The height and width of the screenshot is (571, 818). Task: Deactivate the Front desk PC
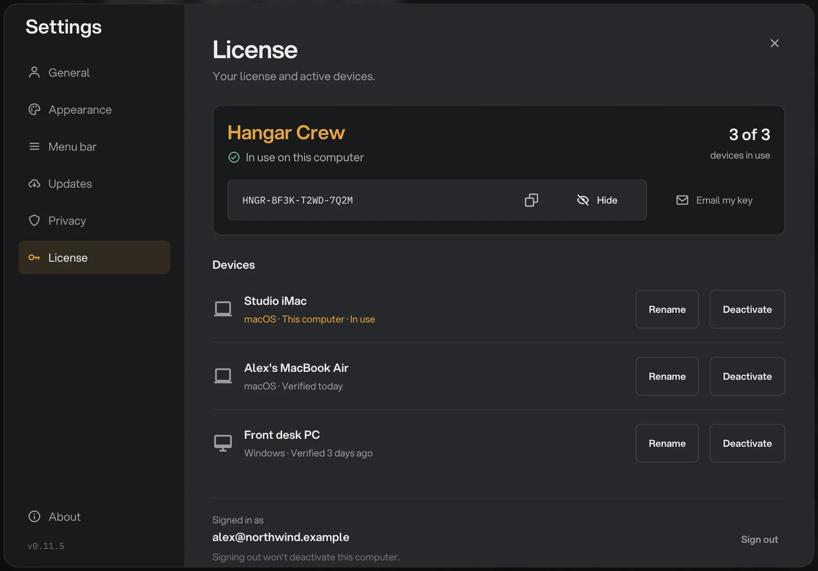click(x=747, y=443)
